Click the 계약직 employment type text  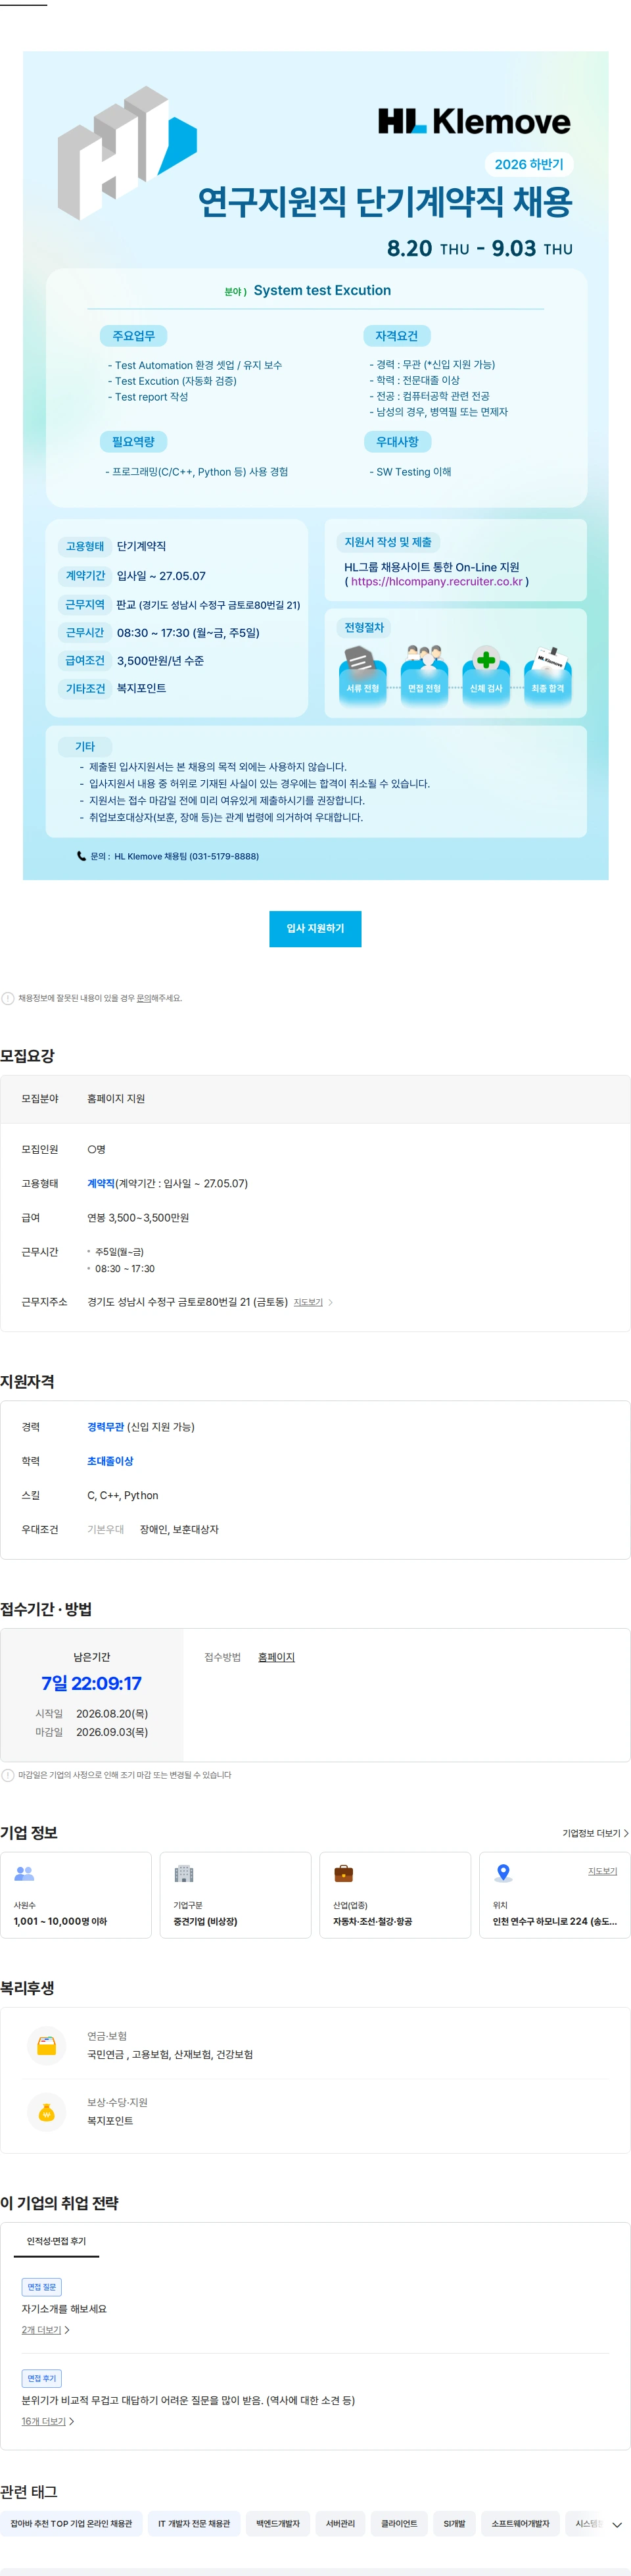click(x=101, y=1183)
